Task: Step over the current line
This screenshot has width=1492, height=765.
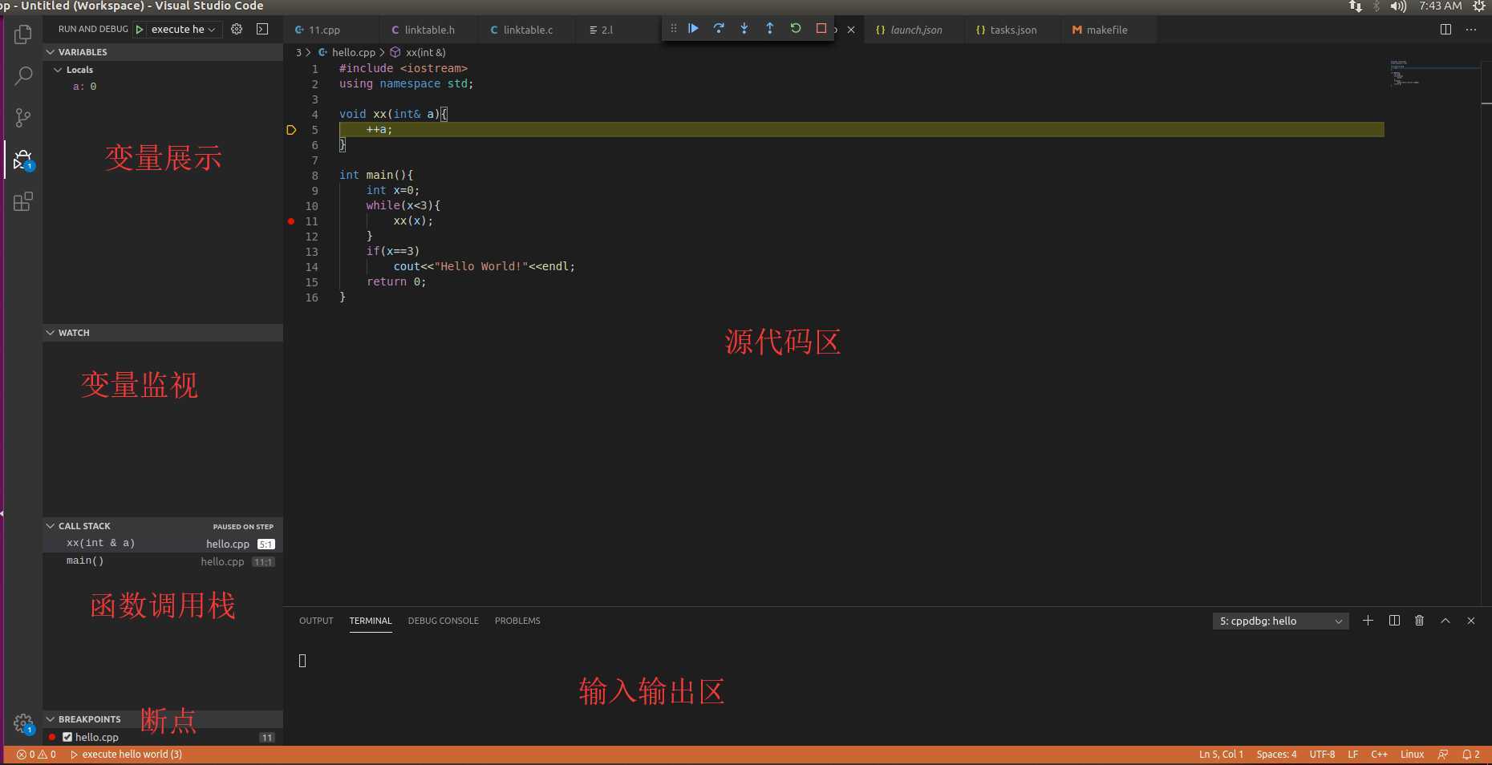Action: click(x=719, y=29)
